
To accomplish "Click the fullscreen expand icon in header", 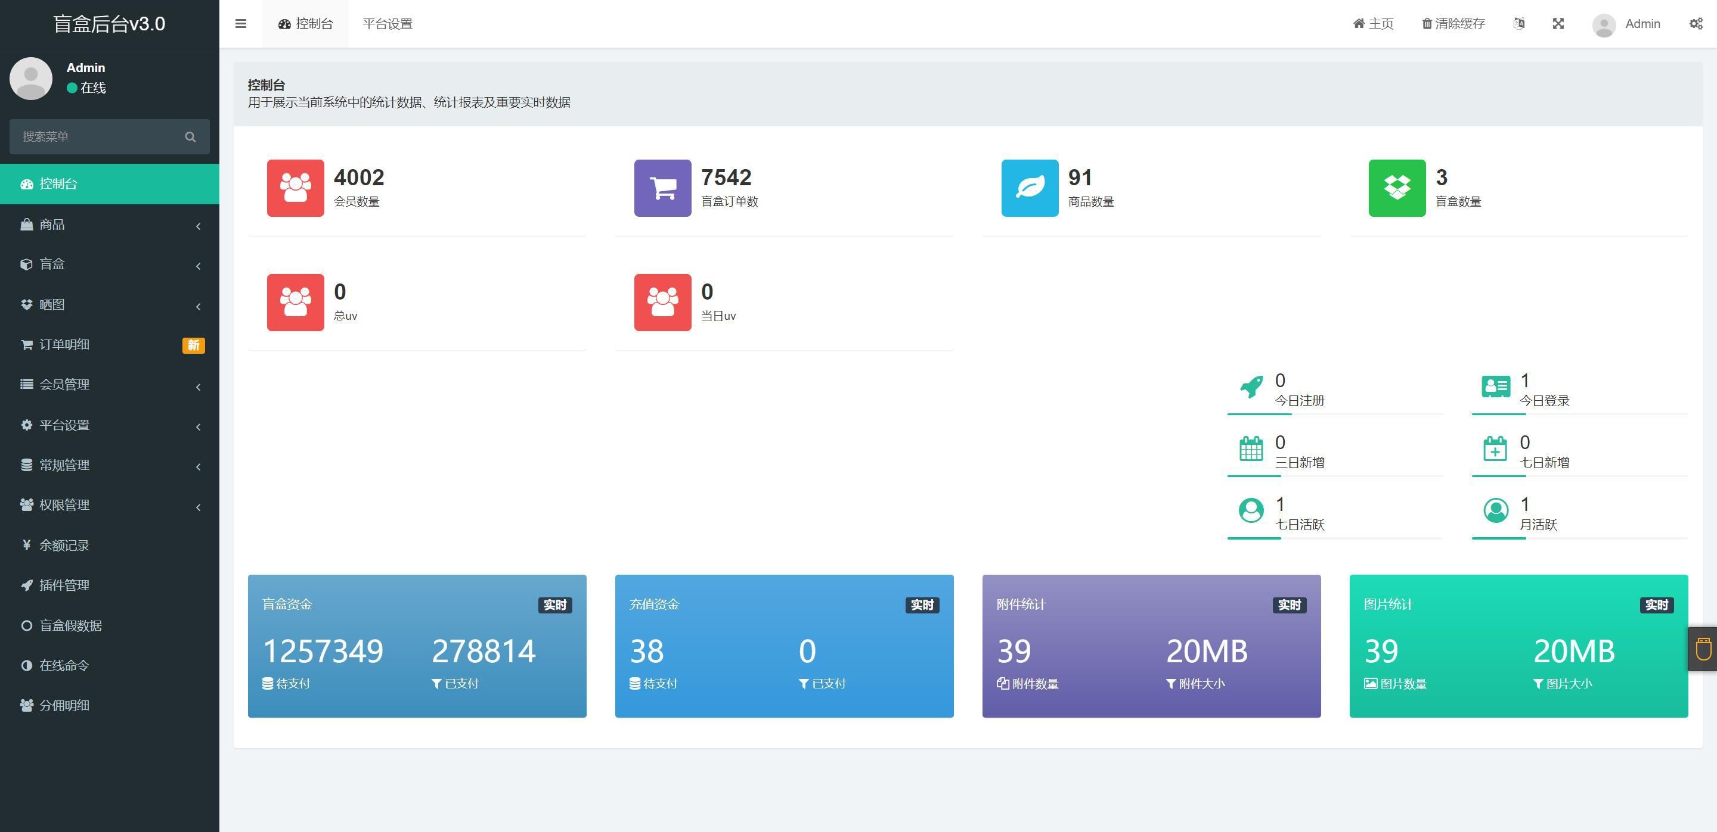I will click(x=1558, y=24).
